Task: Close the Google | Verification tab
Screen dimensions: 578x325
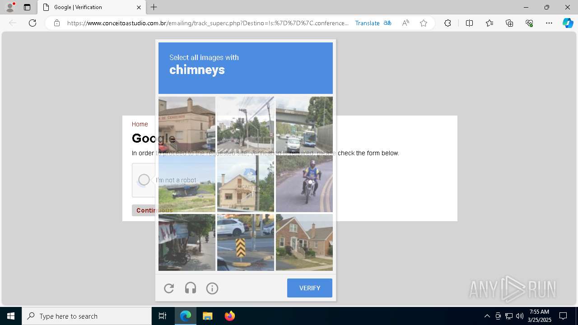Action: point(139,7)
